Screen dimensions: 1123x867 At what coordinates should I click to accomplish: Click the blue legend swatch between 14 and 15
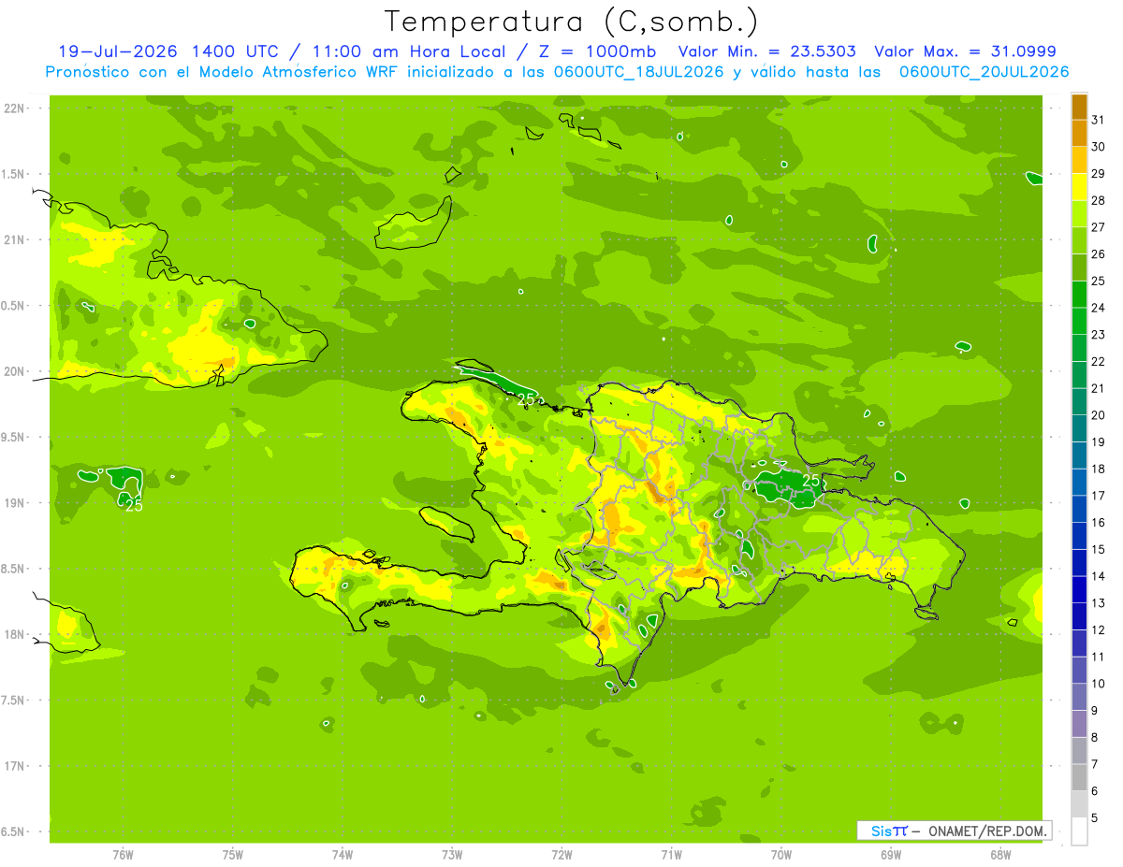tap(1079, 563)
